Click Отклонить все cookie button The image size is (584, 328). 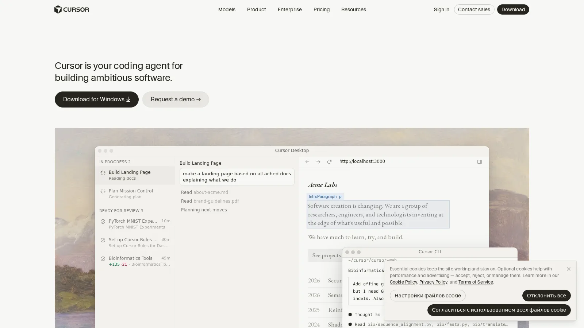pos(546,296)
